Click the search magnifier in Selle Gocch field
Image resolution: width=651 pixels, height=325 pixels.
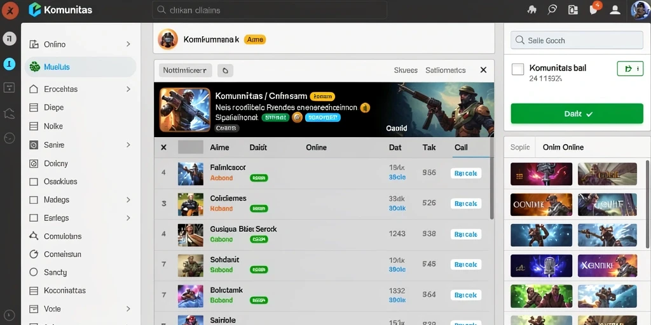click(x=519, y=40)
